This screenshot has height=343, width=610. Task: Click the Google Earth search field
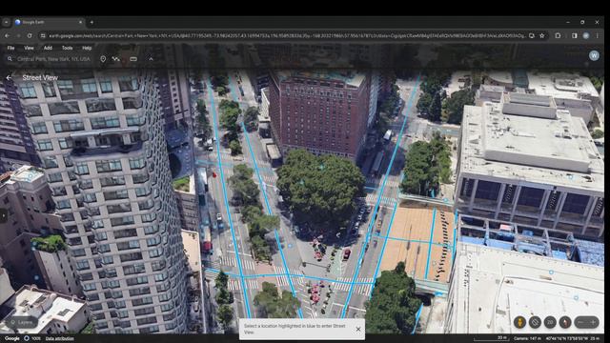click(53, 59)
